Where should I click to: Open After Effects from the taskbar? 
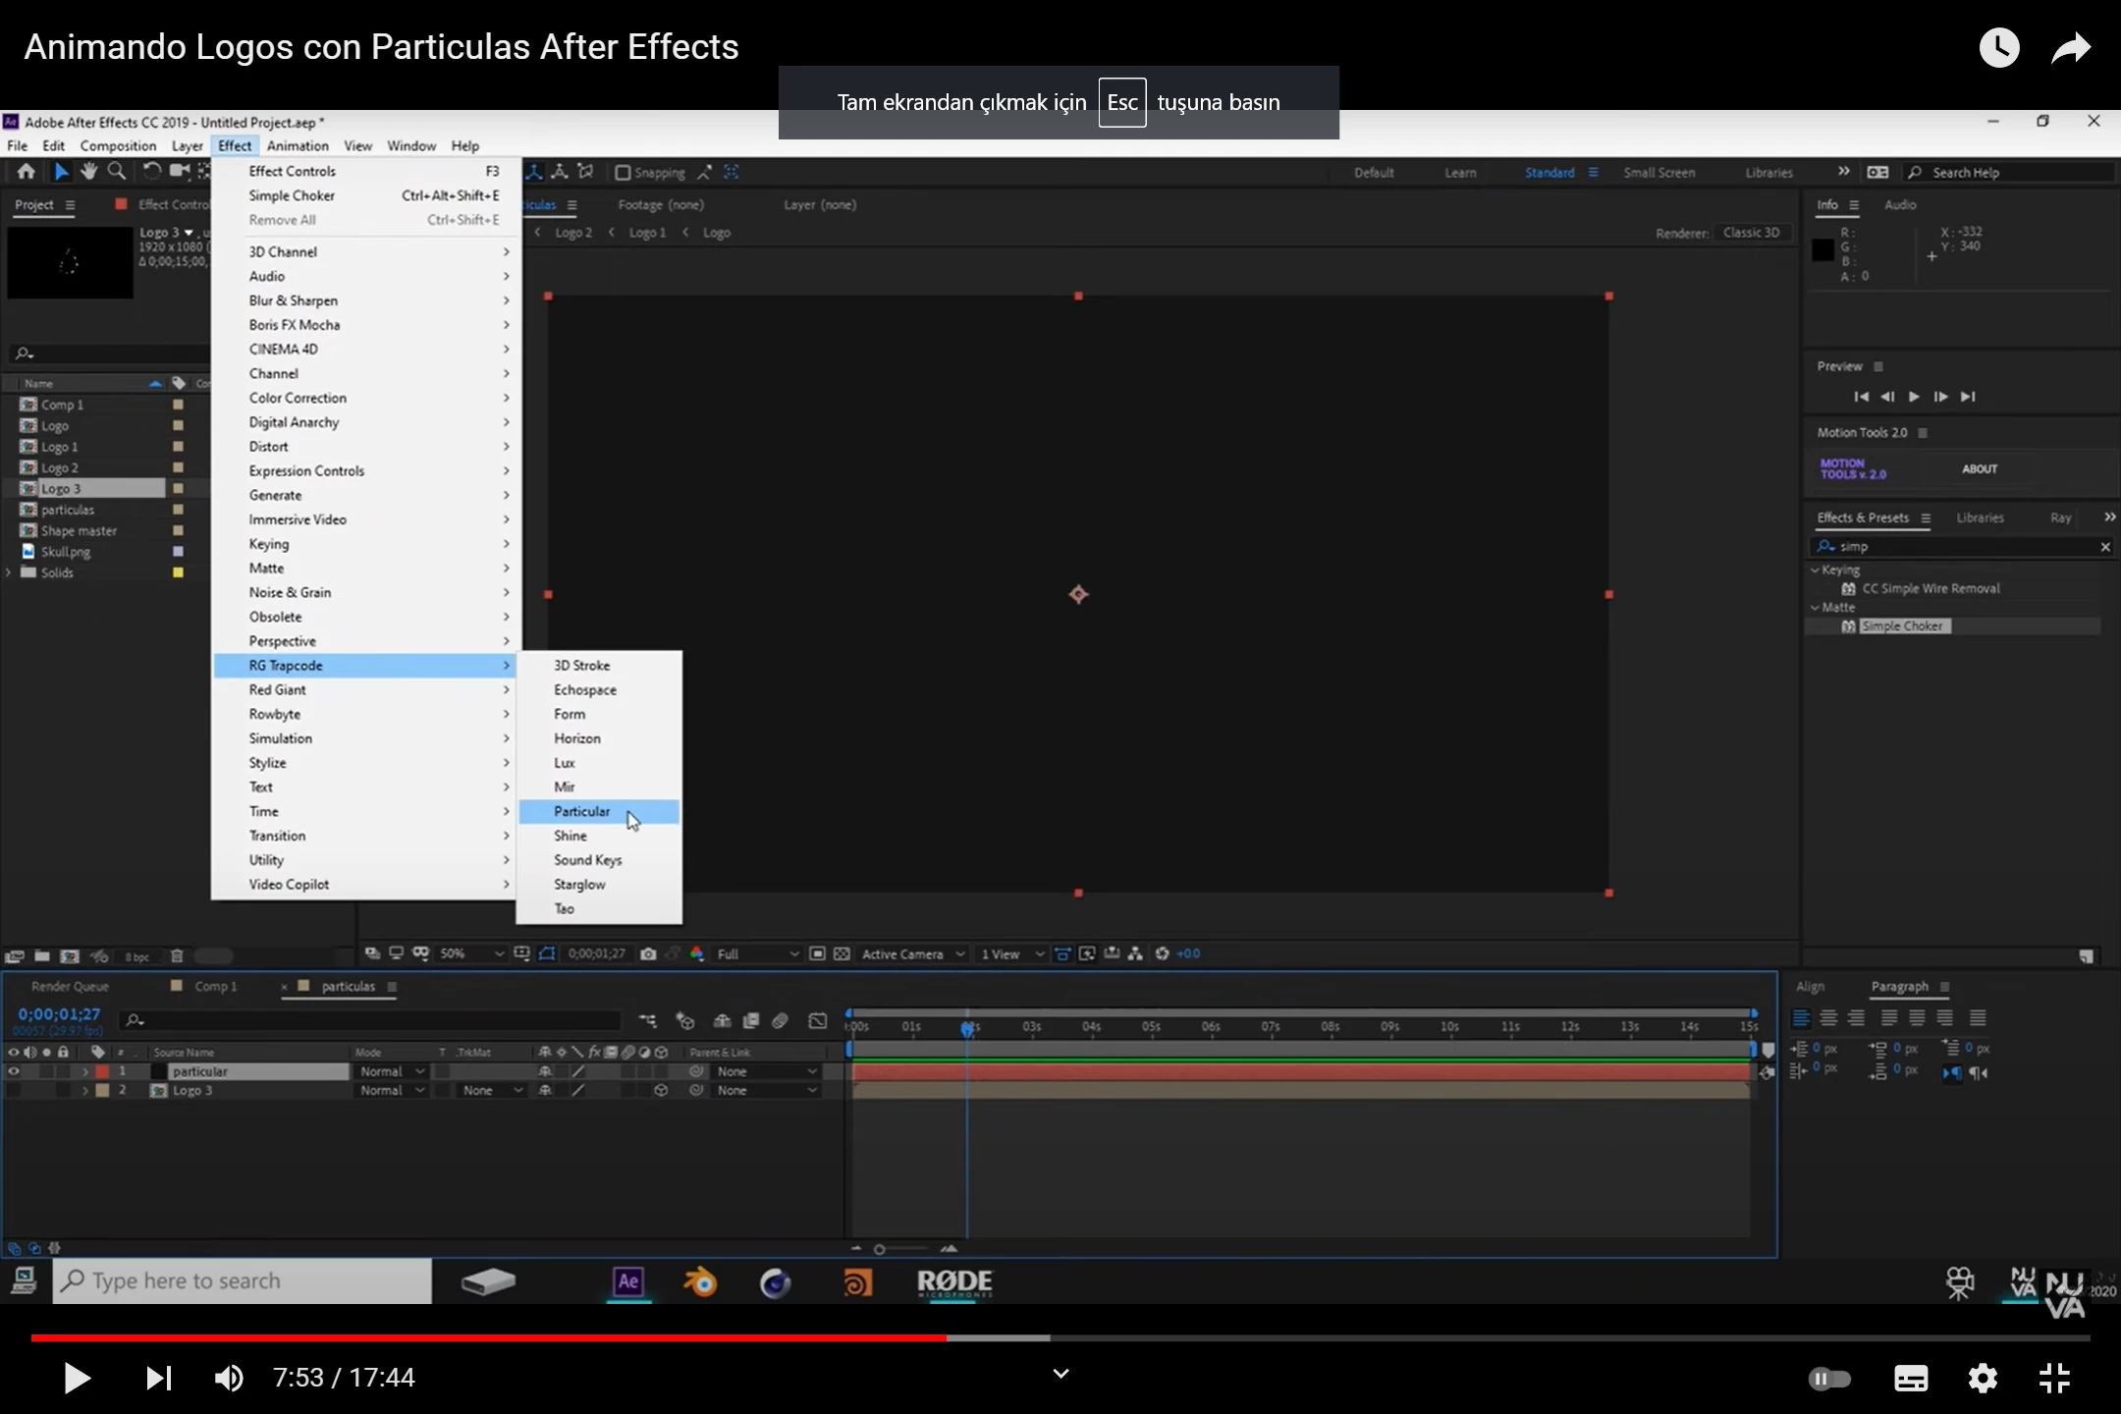pyautogui.click(x=628, y=1282)
